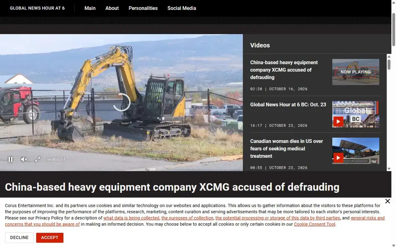Close the cookie banner with the X icon
The image size is (396, 248).
pos(387,201)
